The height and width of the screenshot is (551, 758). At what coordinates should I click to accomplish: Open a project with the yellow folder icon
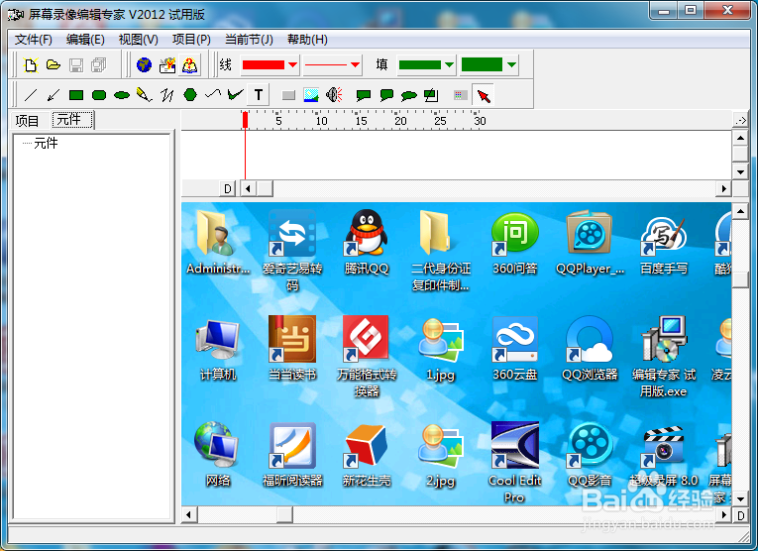[54, 64]
